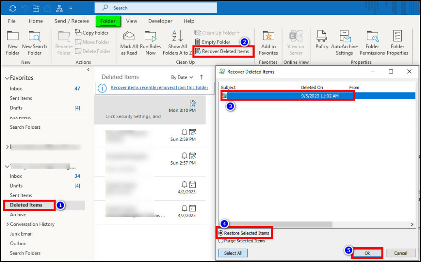Create a New Folder from the ribbon

[x=12, y=41]
